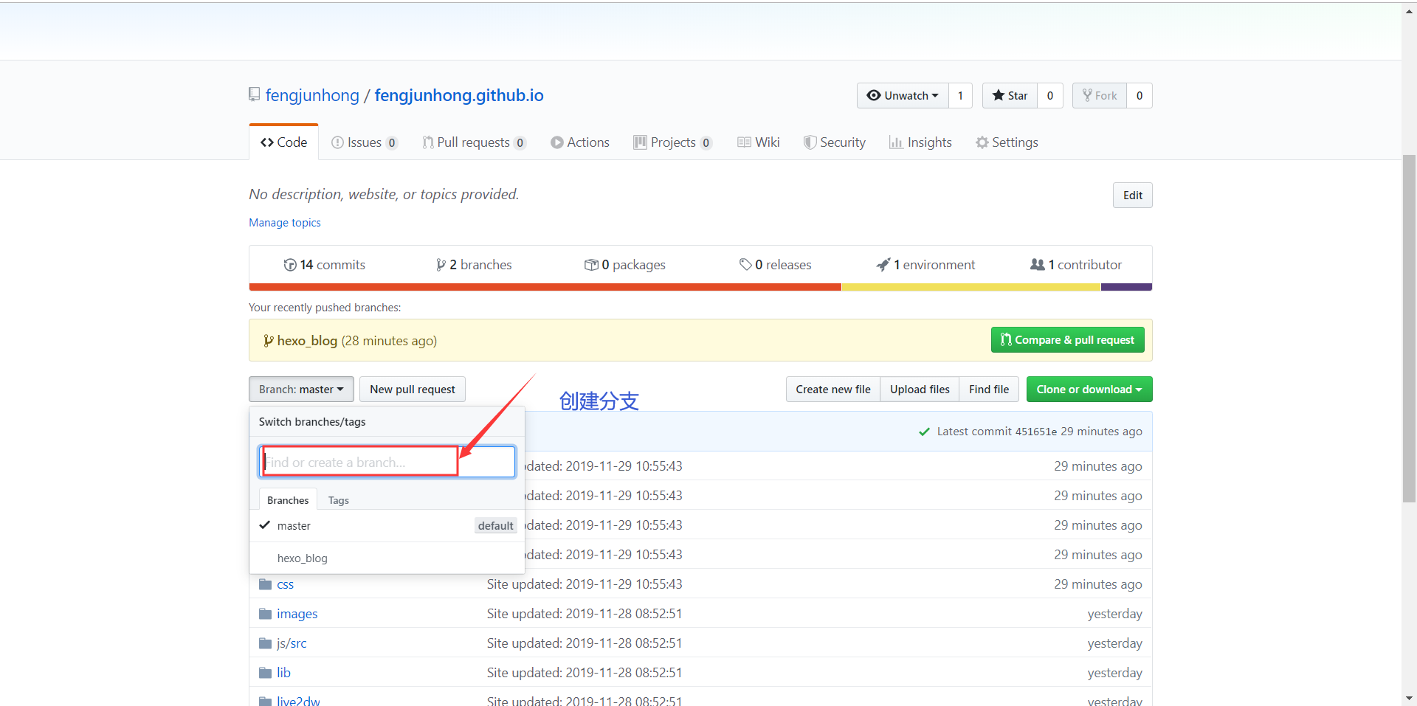Open the Projects tab
This screenshot has height=706, width=1417.
tap(672, 142)
